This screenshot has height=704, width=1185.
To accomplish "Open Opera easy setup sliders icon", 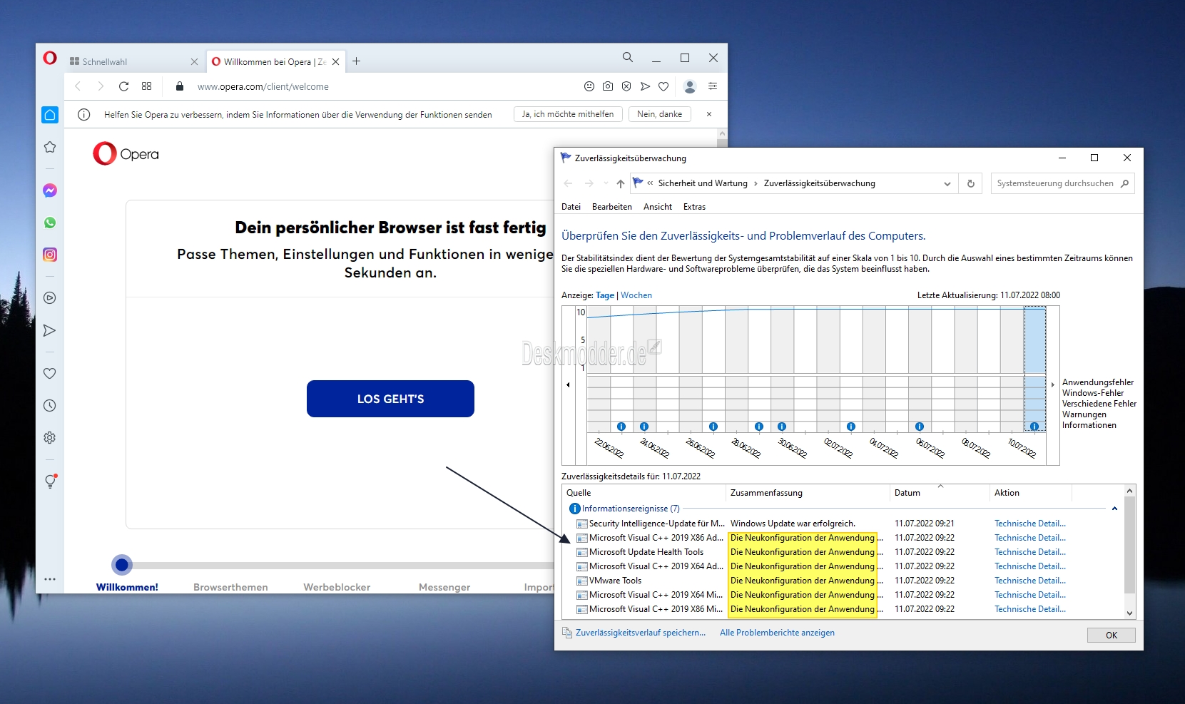I will [x=713, y=86].
